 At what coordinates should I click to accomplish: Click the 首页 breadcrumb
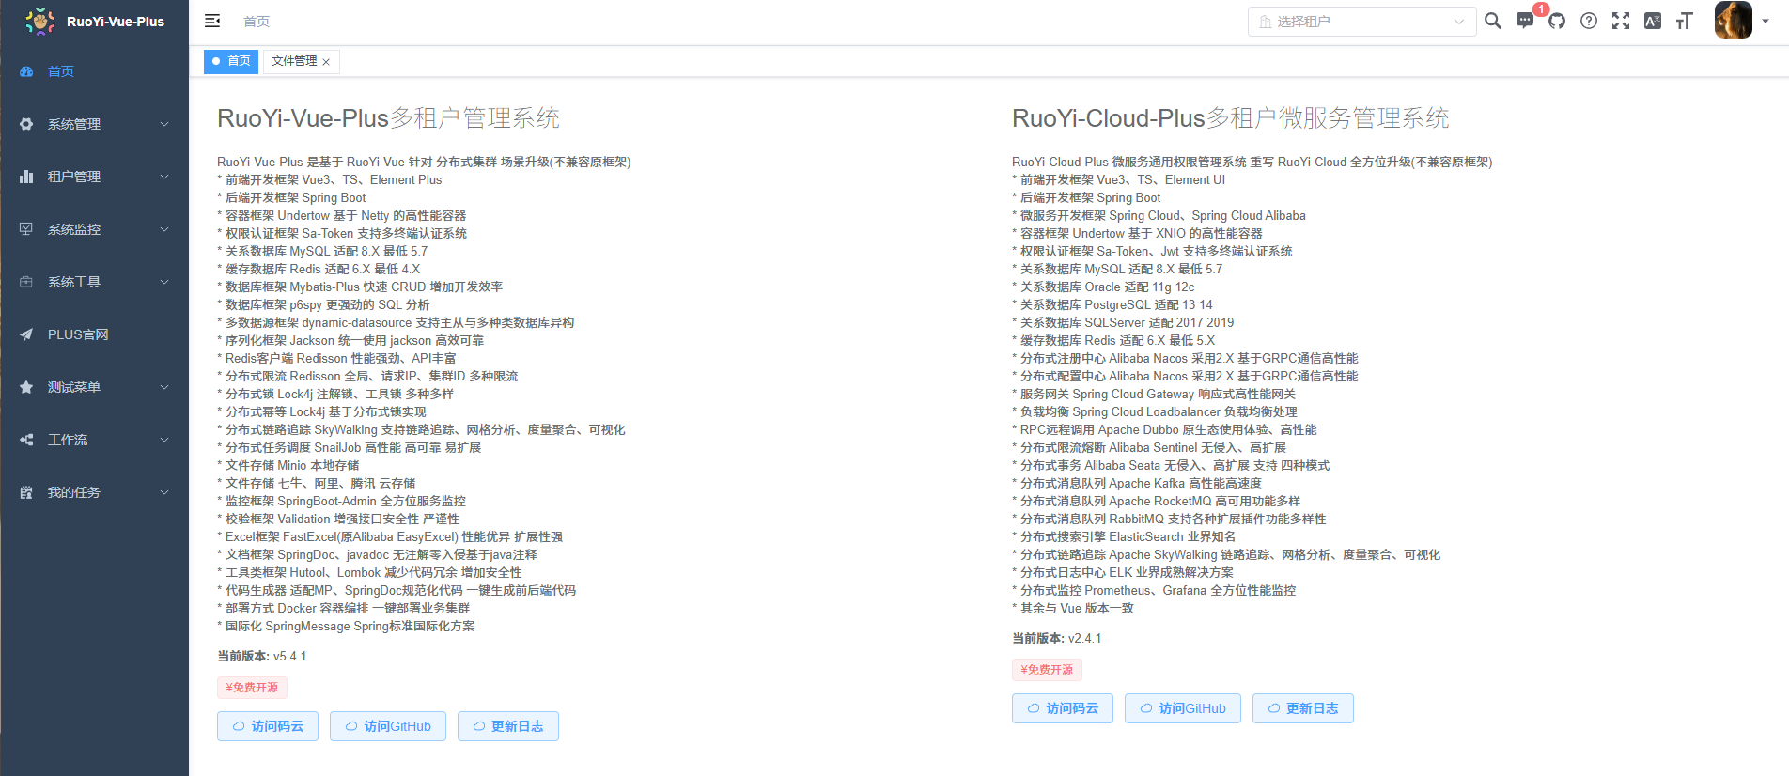point(257,22)
